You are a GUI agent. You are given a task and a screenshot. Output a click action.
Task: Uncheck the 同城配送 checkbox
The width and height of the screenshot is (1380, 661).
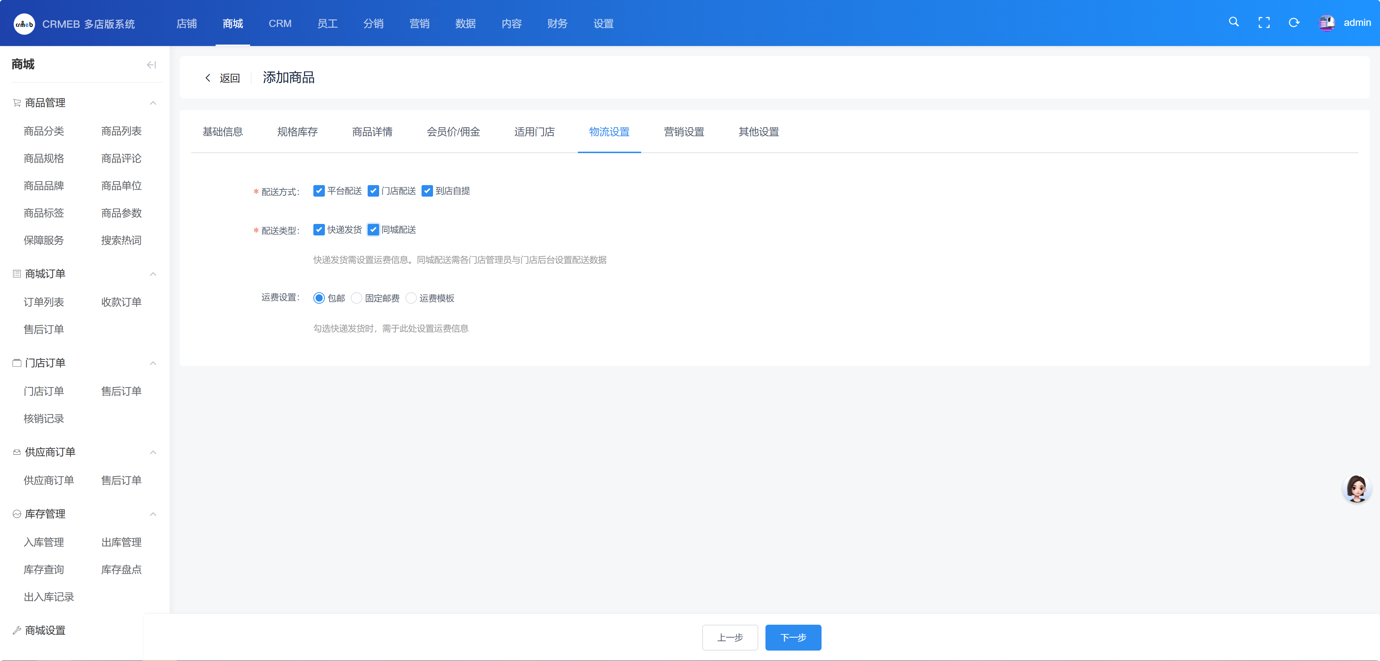pyautogui.click(x=373, y=230)
